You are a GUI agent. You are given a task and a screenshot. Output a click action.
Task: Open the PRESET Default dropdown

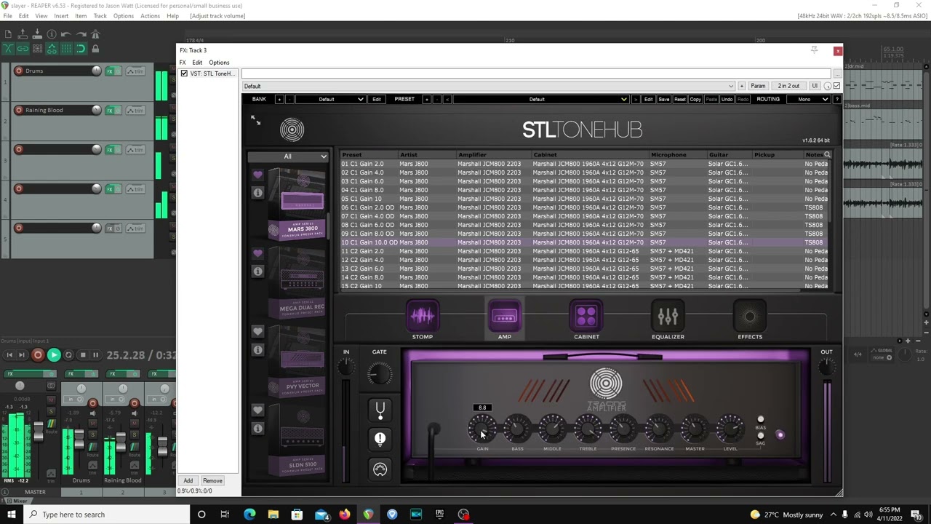[540, 99]
